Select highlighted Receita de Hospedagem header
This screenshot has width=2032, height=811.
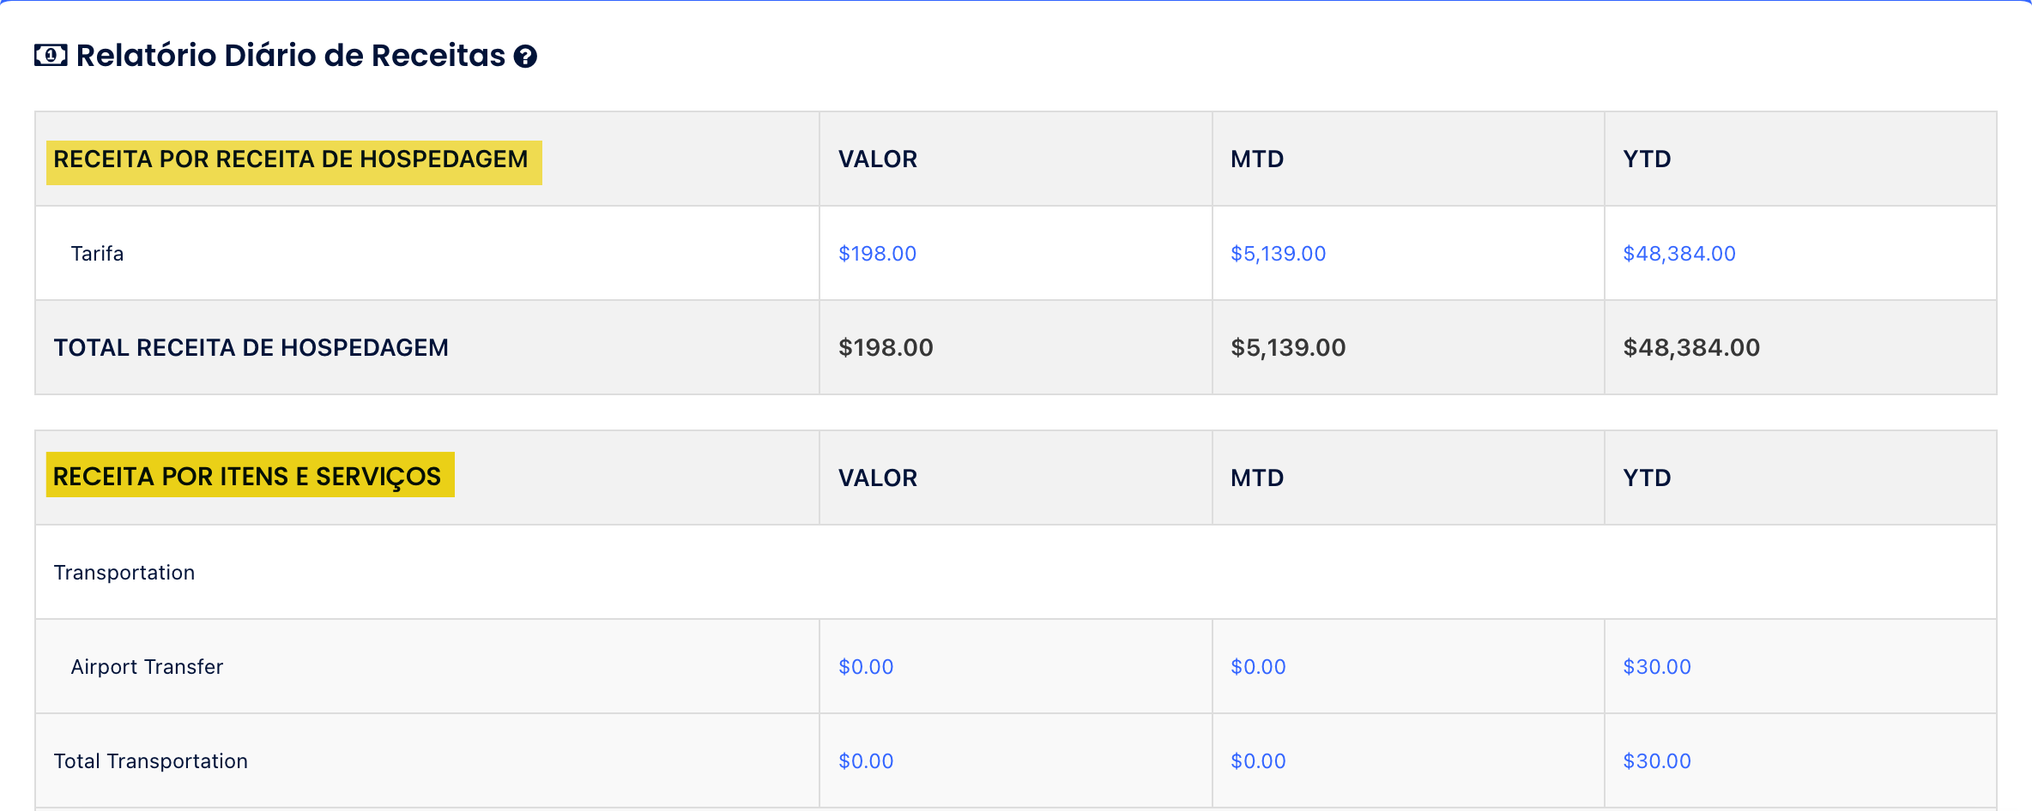click(291, 160)
